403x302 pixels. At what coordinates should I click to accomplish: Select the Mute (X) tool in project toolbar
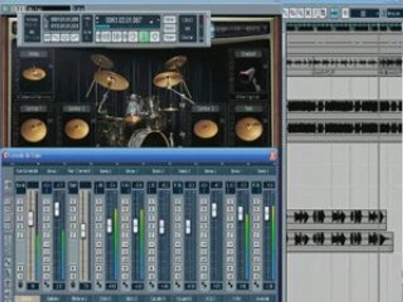pos(308,13)
